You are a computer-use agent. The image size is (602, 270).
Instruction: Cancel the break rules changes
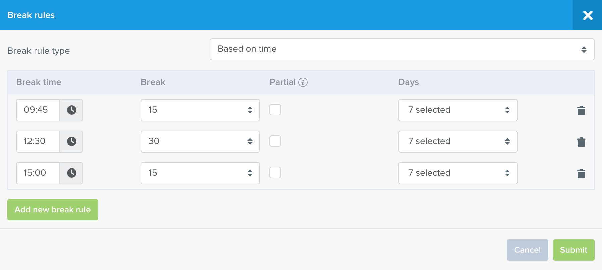527,250
